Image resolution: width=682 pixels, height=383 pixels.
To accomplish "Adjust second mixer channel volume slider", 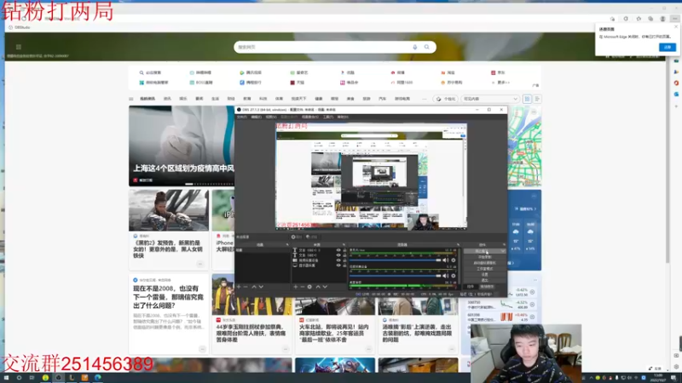I will pos(395,276).
